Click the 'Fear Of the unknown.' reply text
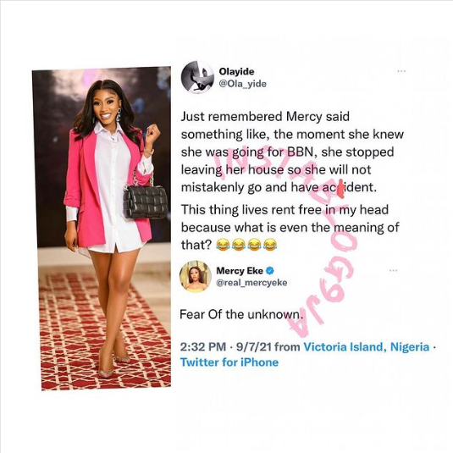 (x=241, y=314)
